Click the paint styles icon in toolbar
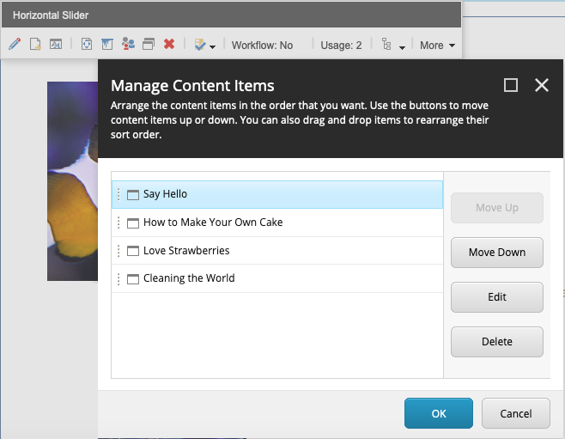This screenshot has width=565, height=439. (x=107, y=44)
